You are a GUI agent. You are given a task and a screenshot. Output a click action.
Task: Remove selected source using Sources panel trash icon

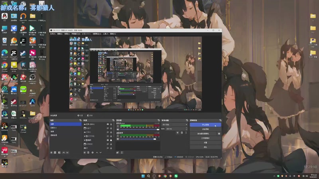coord(88,152)
